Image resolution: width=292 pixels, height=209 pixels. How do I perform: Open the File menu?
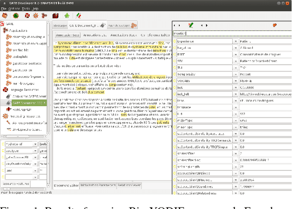click(x=5, y=8)
